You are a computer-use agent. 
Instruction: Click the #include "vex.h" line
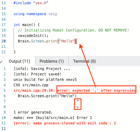(x=31, y=3)
